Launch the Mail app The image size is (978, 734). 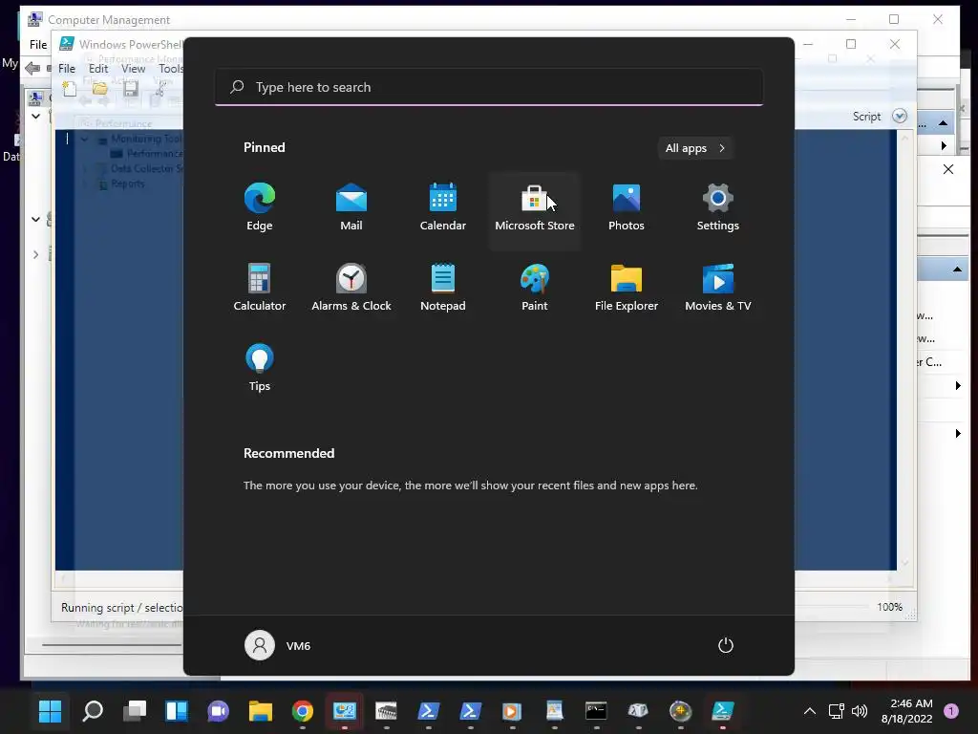[351, 207]
